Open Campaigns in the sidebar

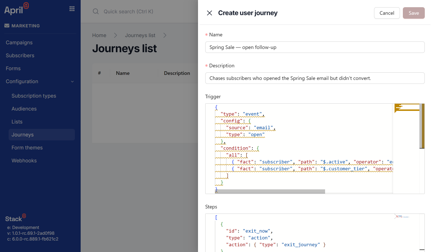click(x=19, y=42)
